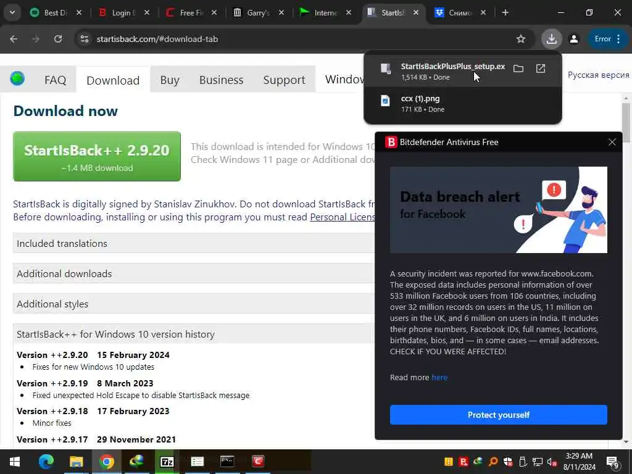Open the Personal License link
This screenshot has width=632, height=474.
(x=343, y=217)
